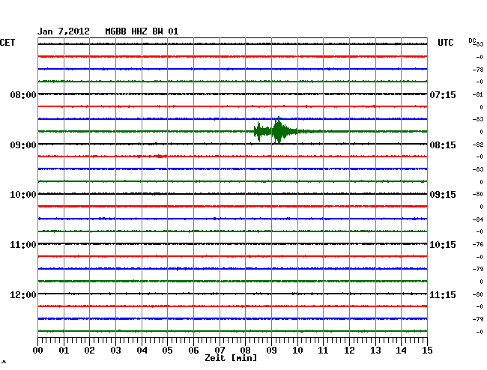Click the station label 'MGBB HHZ BW 01'
Screen dimensions: 487x370
pos(142,31)
